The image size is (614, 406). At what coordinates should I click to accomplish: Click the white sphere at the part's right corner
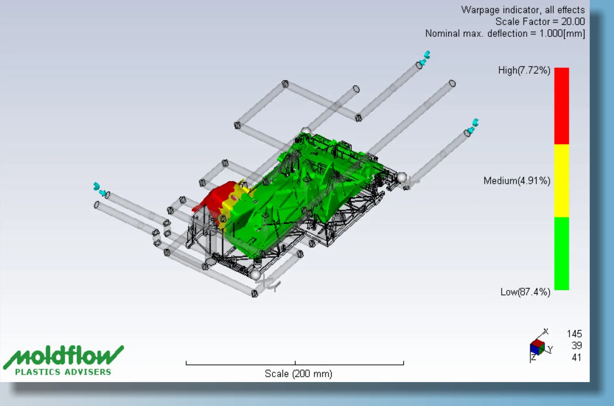[402, 178]
